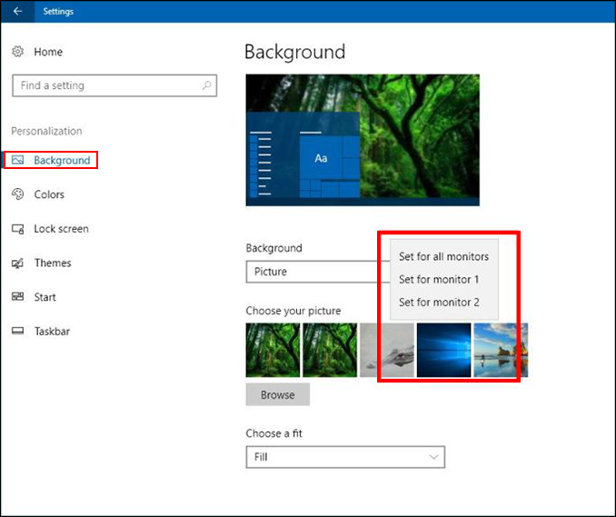Image resolution: width=616 pixels, height=517 pixels.
Task: Select the Background picture icon in sidebar
Action: [x=17, y=160]
